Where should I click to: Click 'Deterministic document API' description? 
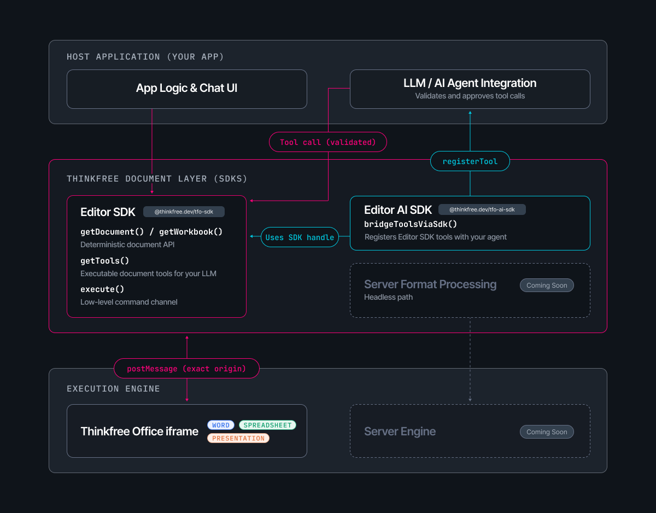click(127, 244)
